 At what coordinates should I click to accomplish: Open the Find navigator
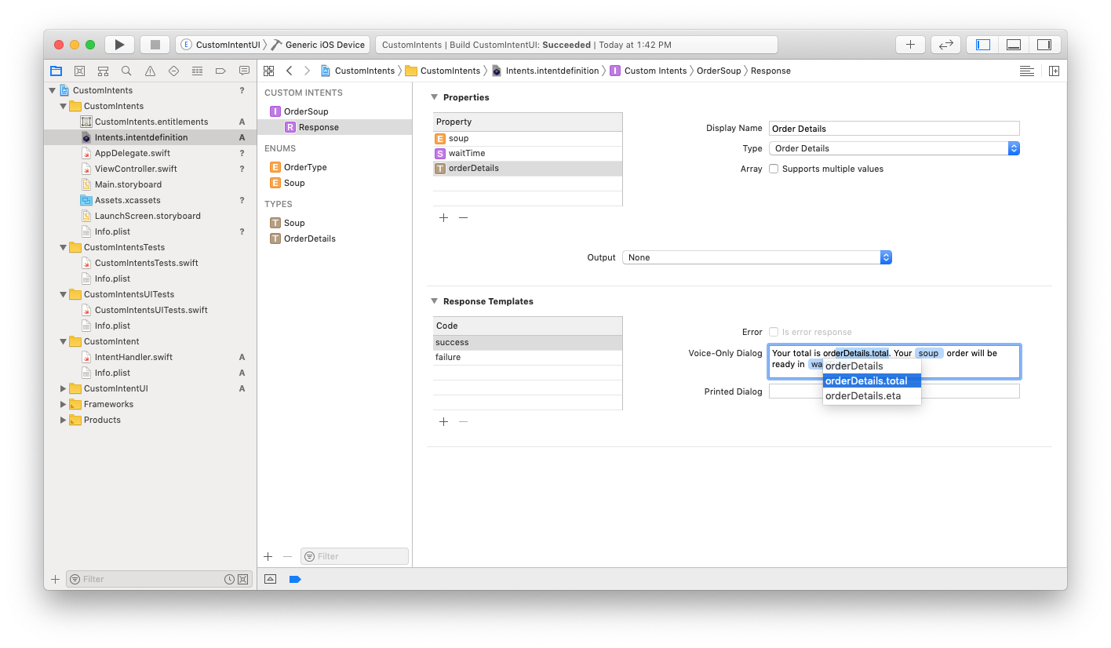click(x=126, y=70)
